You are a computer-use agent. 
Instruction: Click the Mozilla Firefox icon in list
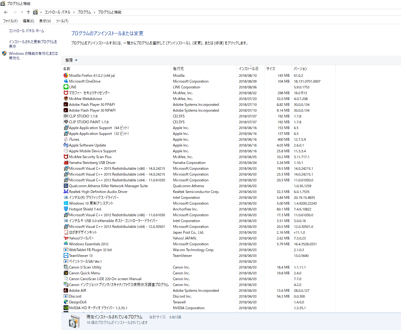point(66,76)
